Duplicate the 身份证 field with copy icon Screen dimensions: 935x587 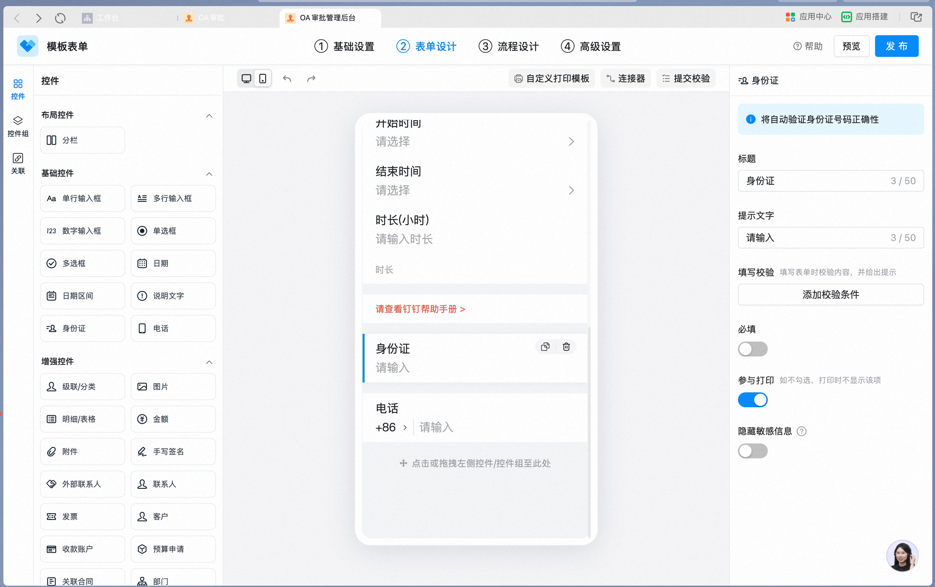coord(545,347)
